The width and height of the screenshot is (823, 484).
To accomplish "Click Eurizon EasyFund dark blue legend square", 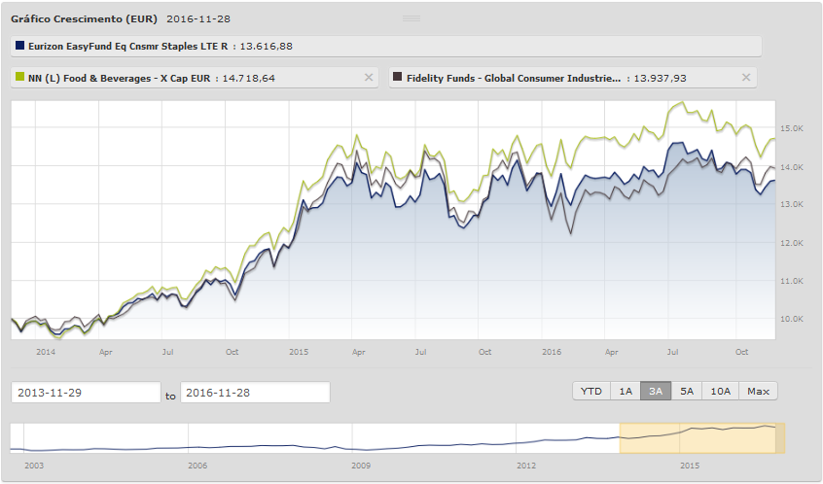I will click(x=20, y=46).
